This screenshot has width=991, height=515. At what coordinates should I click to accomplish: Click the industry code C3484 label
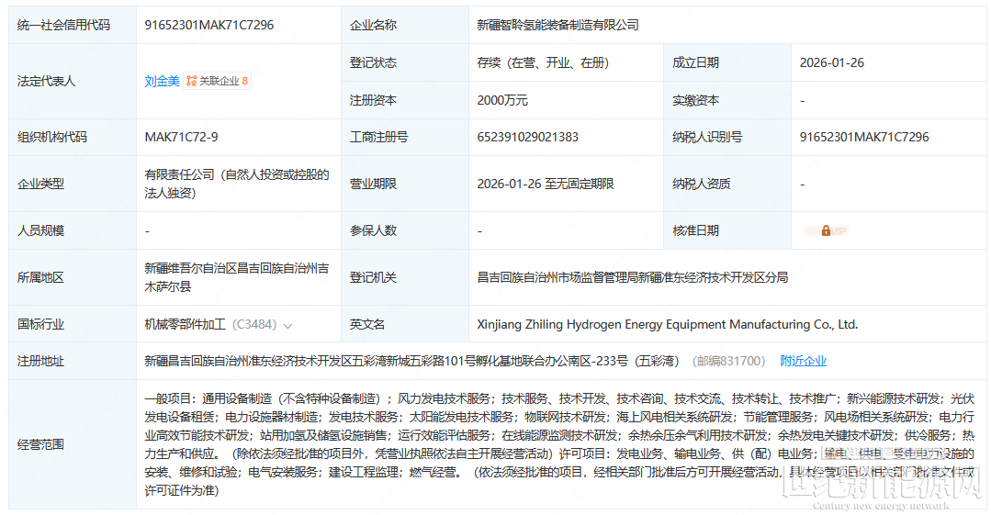(253, 324)
